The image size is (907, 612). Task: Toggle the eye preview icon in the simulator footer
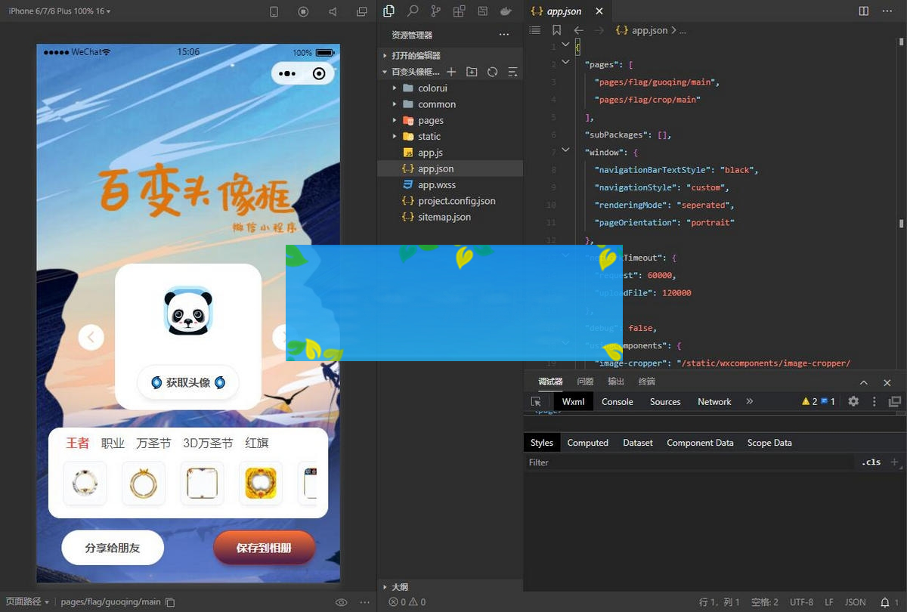click(x=342, y=602)
